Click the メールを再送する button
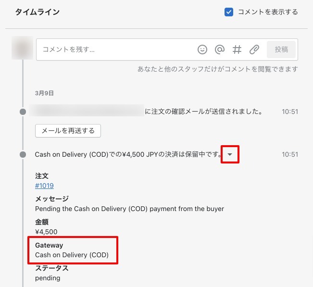The width and height of the screenshot is (313, 287). (x=68, y=131)
